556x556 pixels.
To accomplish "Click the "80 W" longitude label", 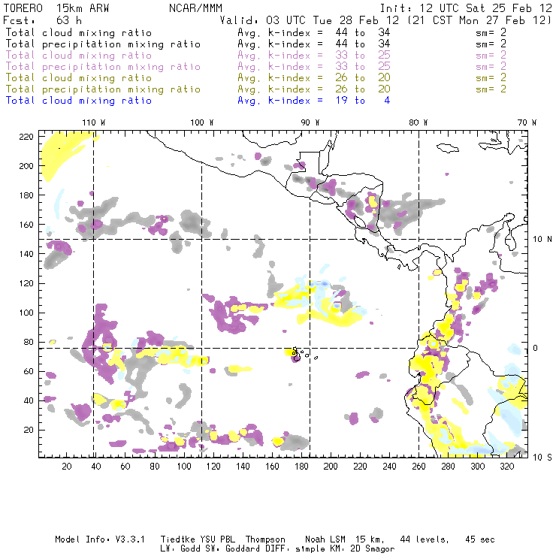I will [x=419, y=122].
